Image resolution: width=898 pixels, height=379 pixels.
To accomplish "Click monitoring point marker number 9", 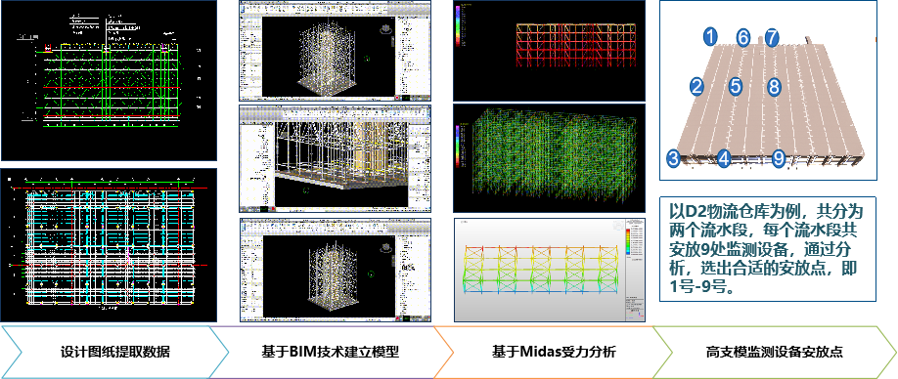I will (778, 158).
